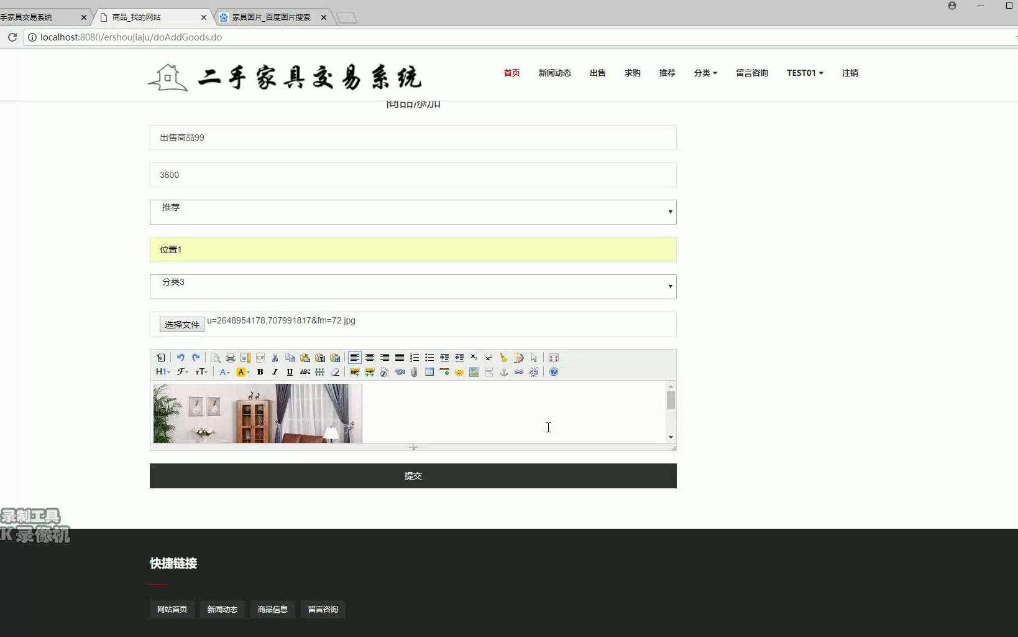Paste as plain text icon
Image resolution: width=1018 pixels, height=637 pixels.
[320, 358]
